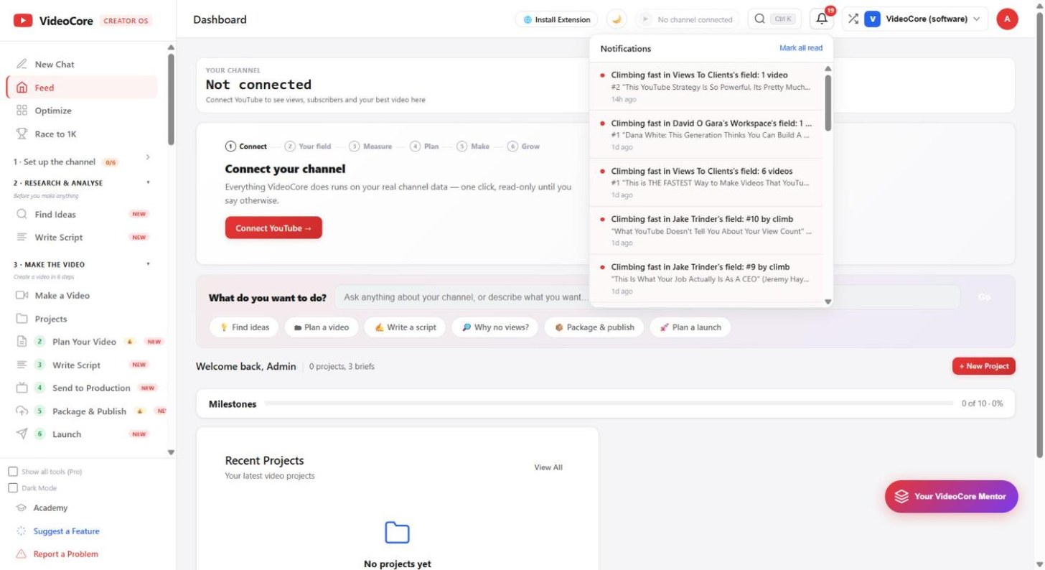Open the Optimize grid icon
The height and width of the screenshot is (570, 1045).
pyautogui.click(x=22, y=111)
